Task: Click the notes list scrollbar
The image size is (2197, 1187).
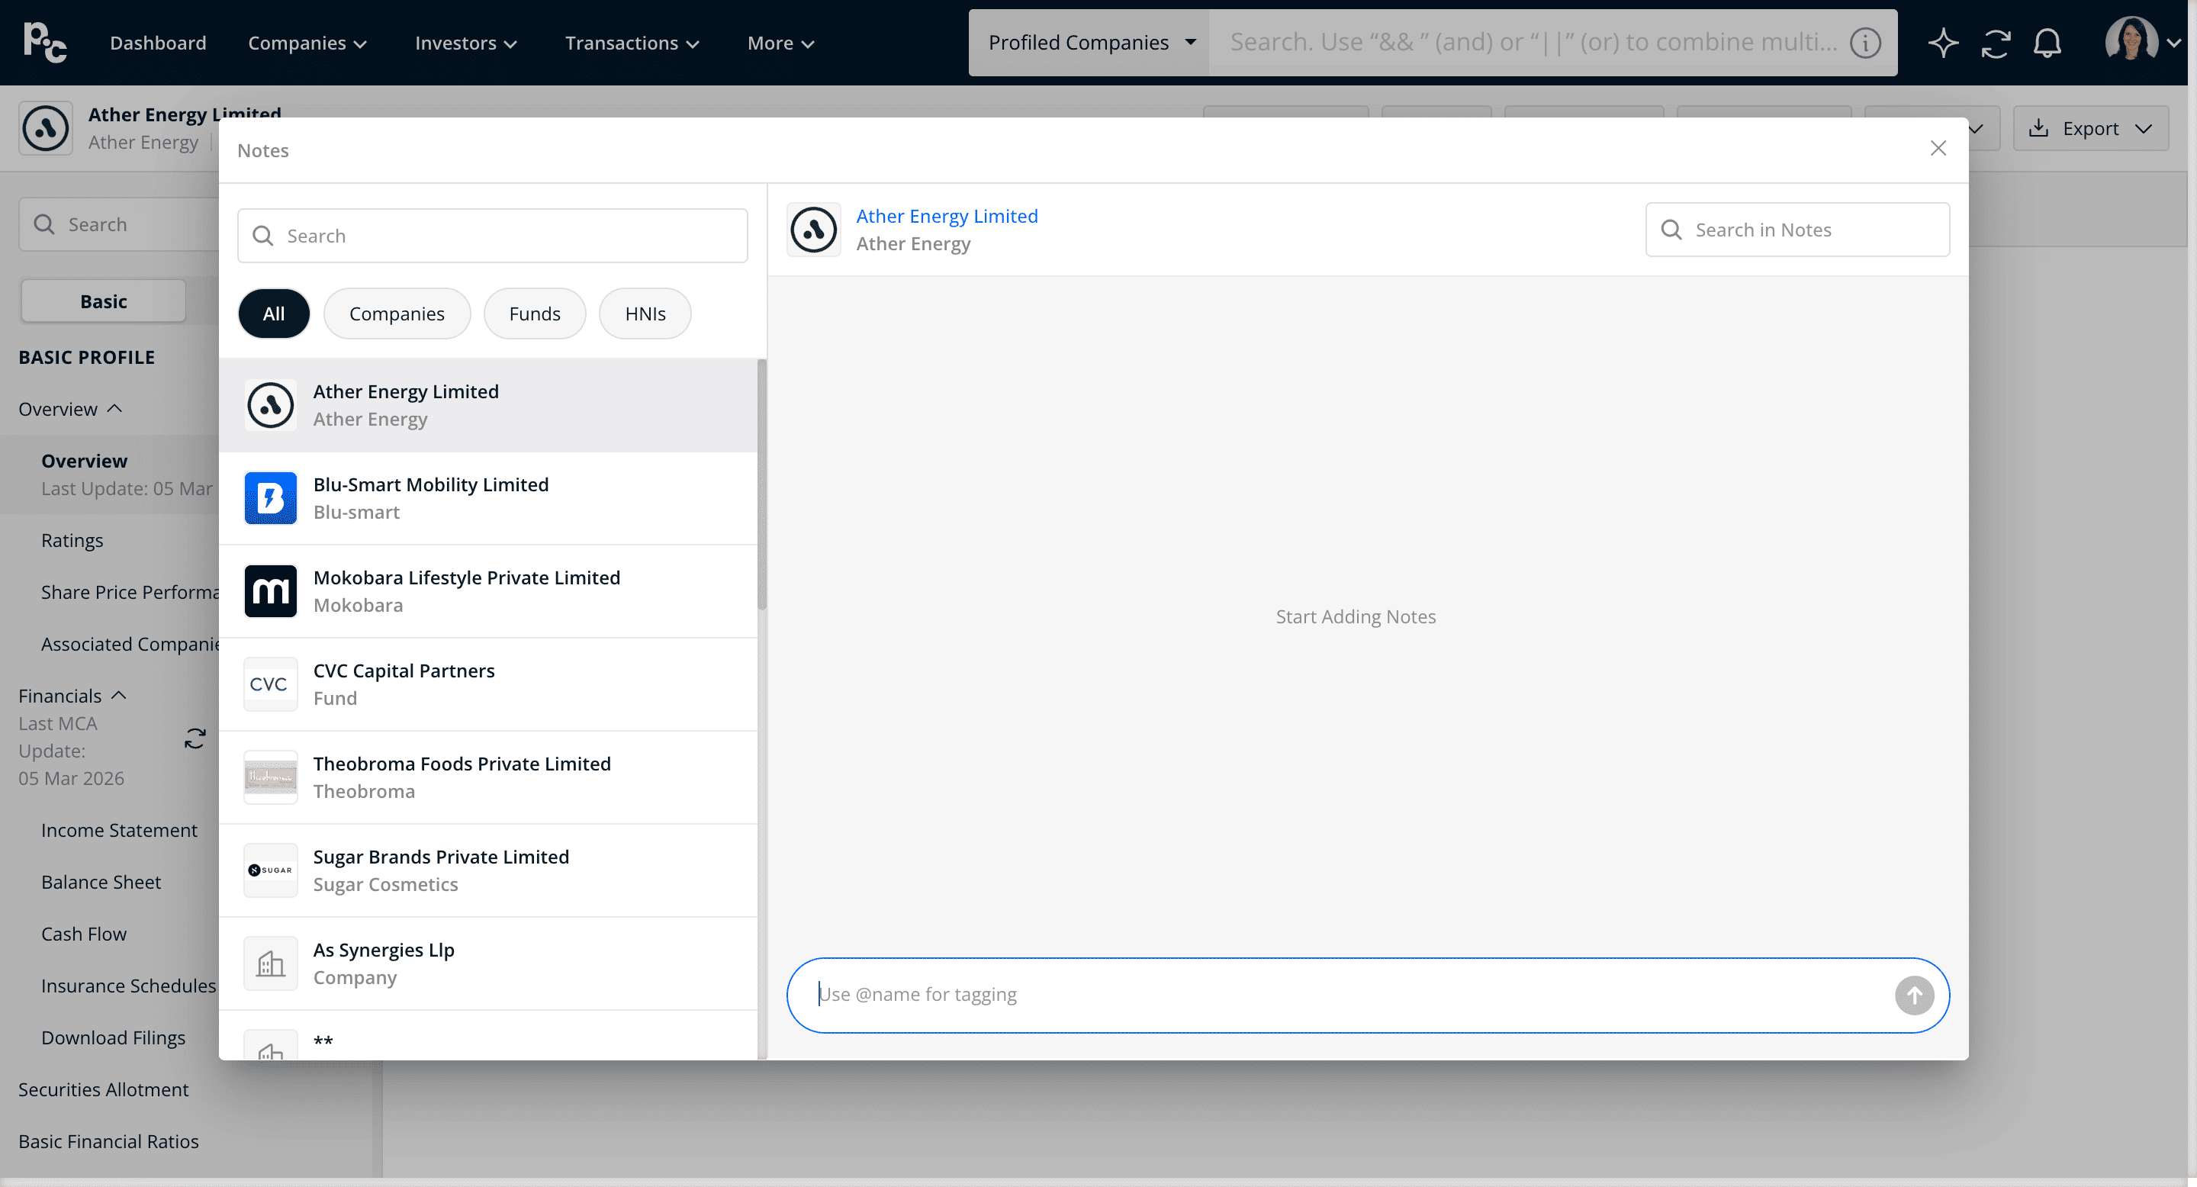Action: [x=761, y=484]
